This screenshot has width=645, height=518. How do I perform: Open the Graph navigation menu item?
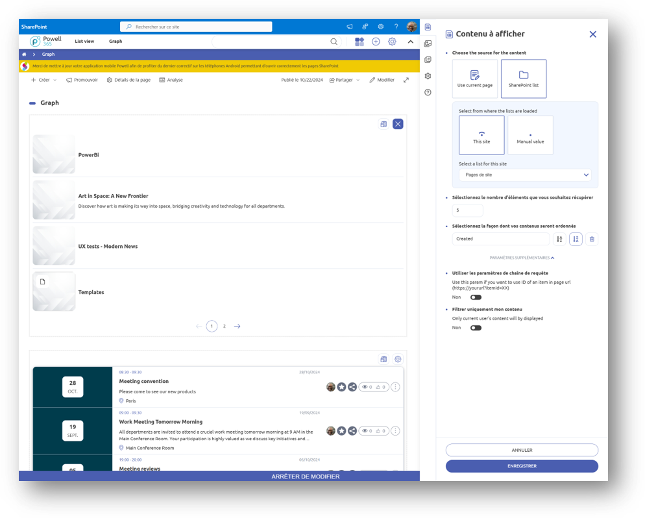[116, 42]
